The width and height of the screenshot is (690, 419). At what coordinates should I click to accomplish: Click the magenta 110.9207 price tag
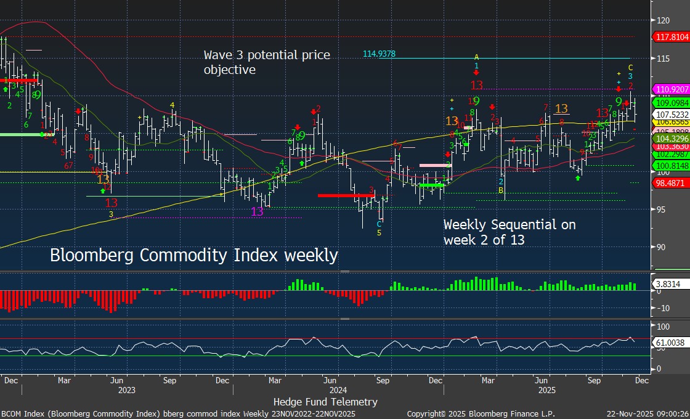coord(671,89)
